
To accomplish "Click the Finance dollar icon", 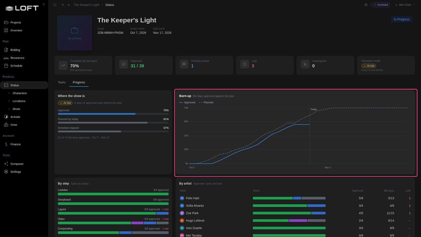I will coord(6,144).
